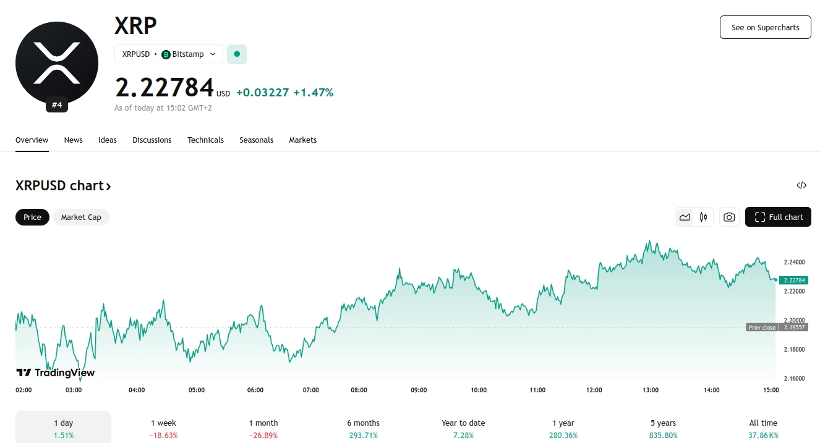Toggle chart to Price view
The height and width of the screenshot is (443, 820).
[32, 217]
